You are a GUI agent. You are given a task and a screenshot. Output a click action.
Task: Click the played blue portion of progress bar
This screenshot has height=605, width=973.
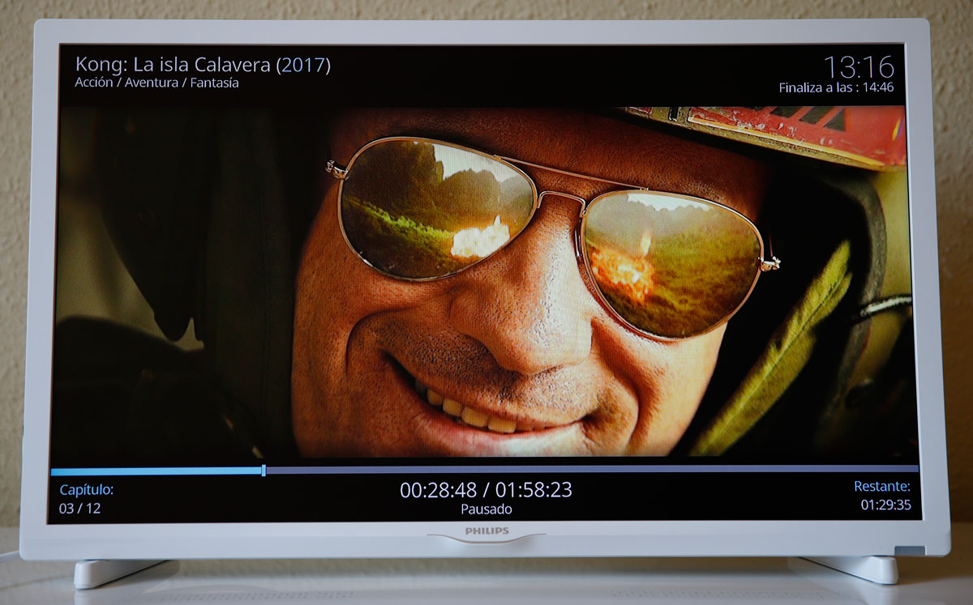(x=156, y=471)
